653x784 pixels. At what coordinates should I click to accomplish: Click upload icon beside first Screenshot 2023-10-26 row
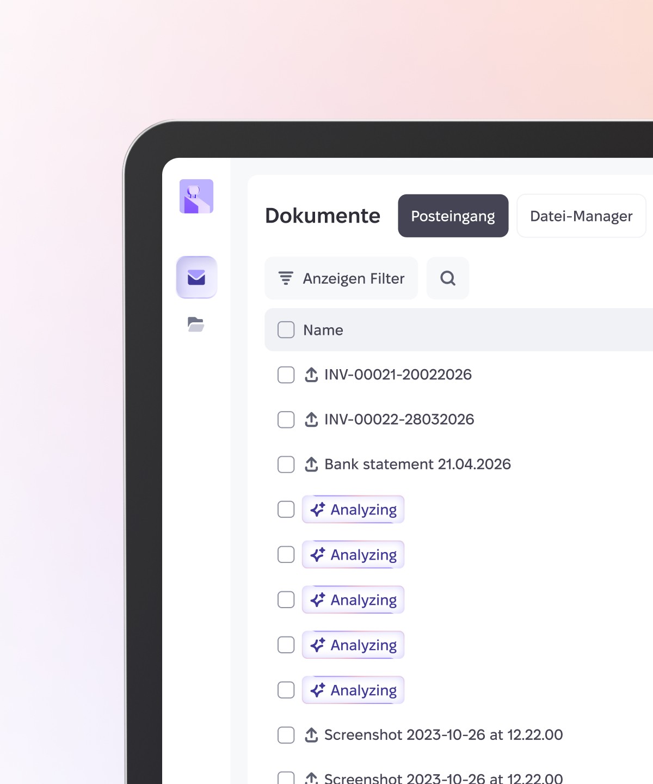coord(311,735)
